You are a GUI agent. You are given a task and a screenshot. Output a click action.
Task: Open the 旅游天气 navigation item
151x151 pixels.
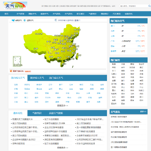tap(44, 14)
